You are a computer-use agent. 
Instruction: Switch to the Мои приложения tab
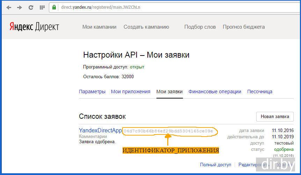pyautogui.click(x=131, y=92)
